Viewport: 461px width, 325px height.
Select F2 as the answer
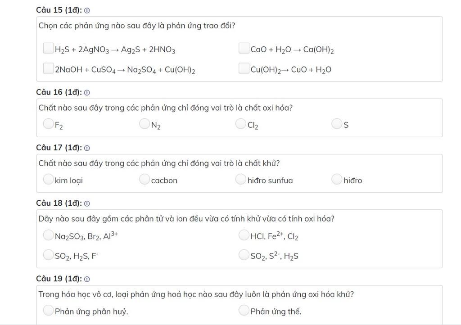[48, 124]
